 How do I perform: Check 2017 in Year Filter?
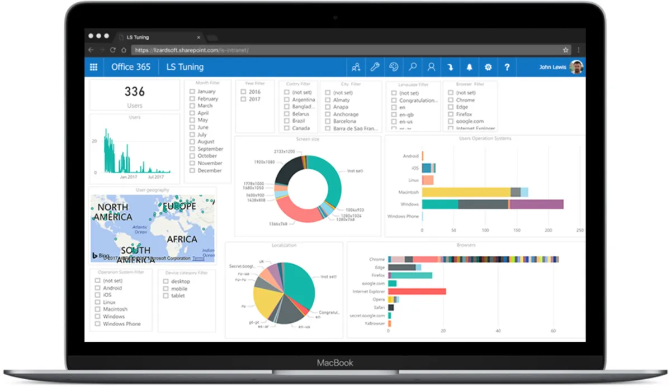pyautogui.click(x=244, y=99)
